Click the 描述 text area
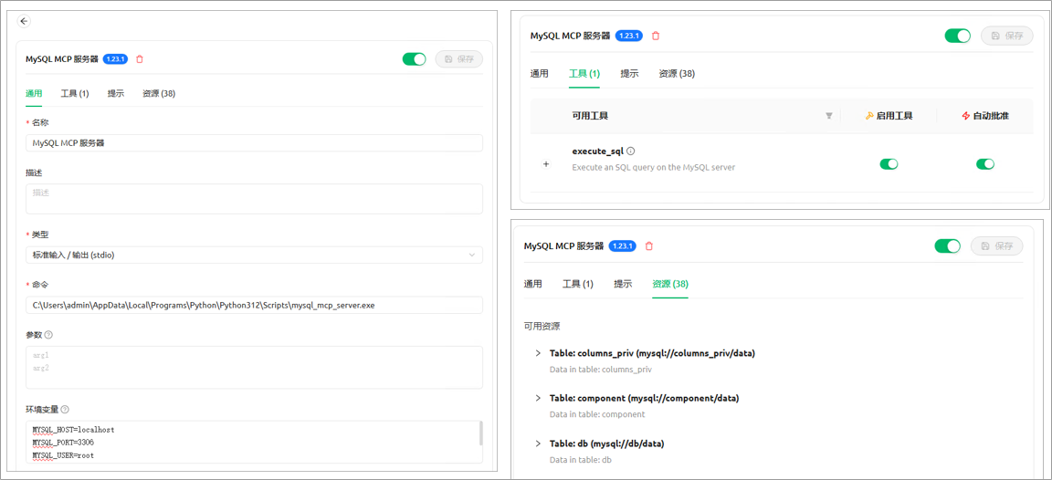The image size is (1052, 480). 254,199
